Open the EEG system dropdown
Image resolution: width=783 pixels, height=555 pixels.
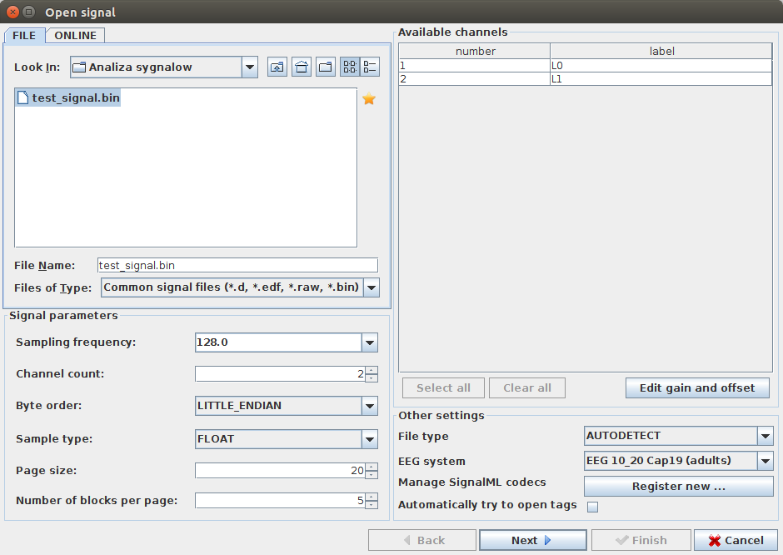pyautogui.click(x=765, y=461)
